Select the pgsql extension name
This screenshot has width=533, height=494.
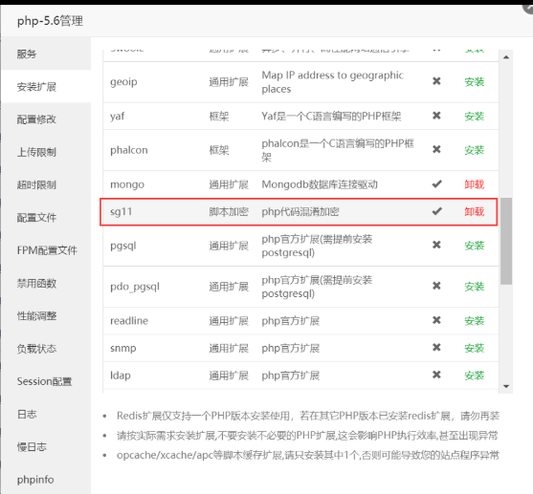(123, 246)
